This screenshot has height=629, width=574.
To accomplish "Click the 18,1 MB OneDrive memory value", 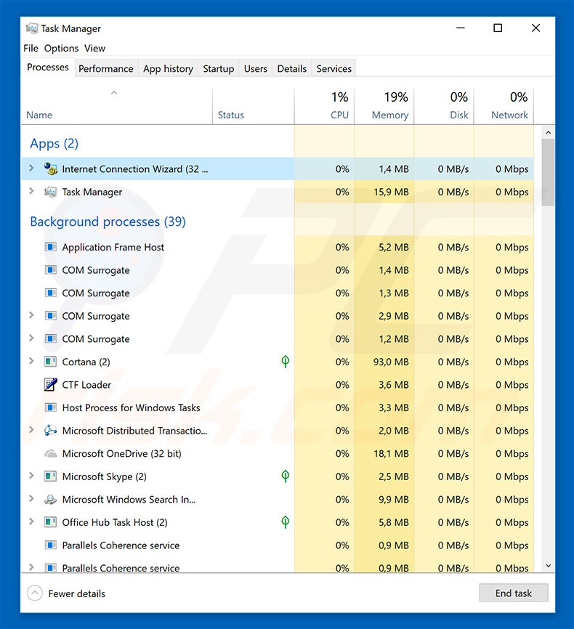I will tap(391, 454).
